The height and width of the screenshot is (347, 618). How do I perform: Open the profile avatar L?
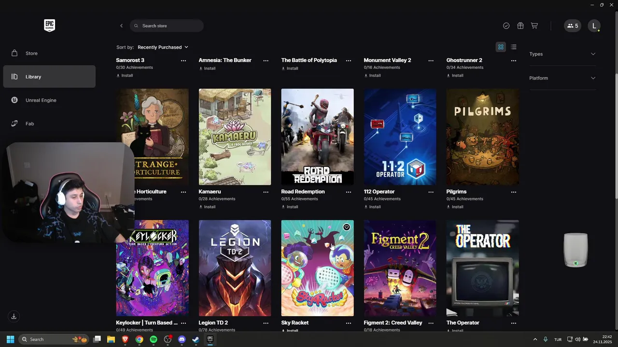[594, 26]
